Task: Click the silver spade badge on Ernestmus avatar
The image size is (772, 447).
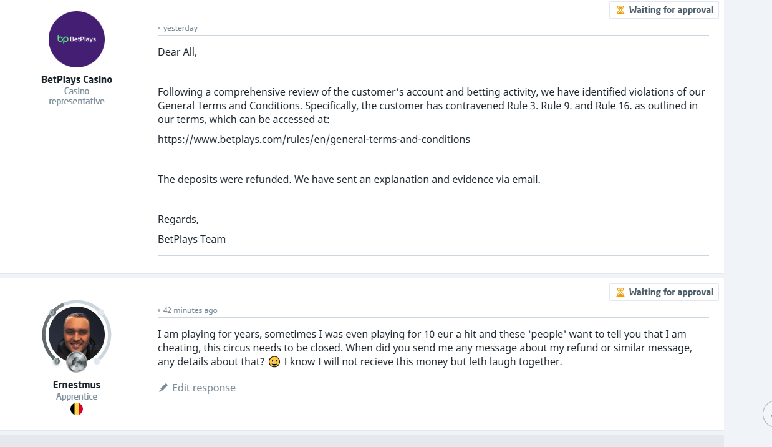Action: click(x=76, y=361)
